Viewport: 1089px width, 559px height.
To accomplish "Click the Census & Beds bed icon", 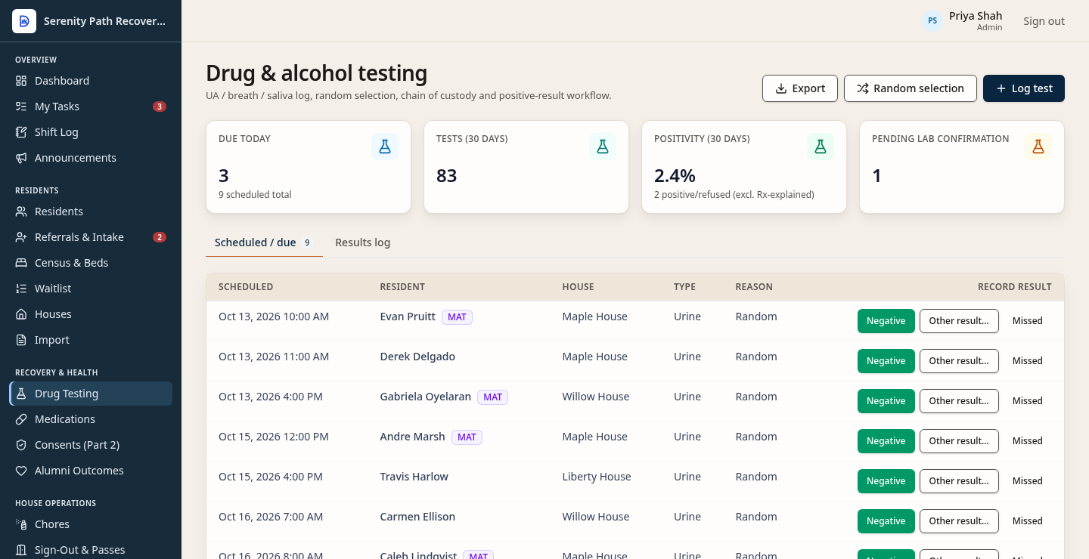I will (x=21, y=263).
